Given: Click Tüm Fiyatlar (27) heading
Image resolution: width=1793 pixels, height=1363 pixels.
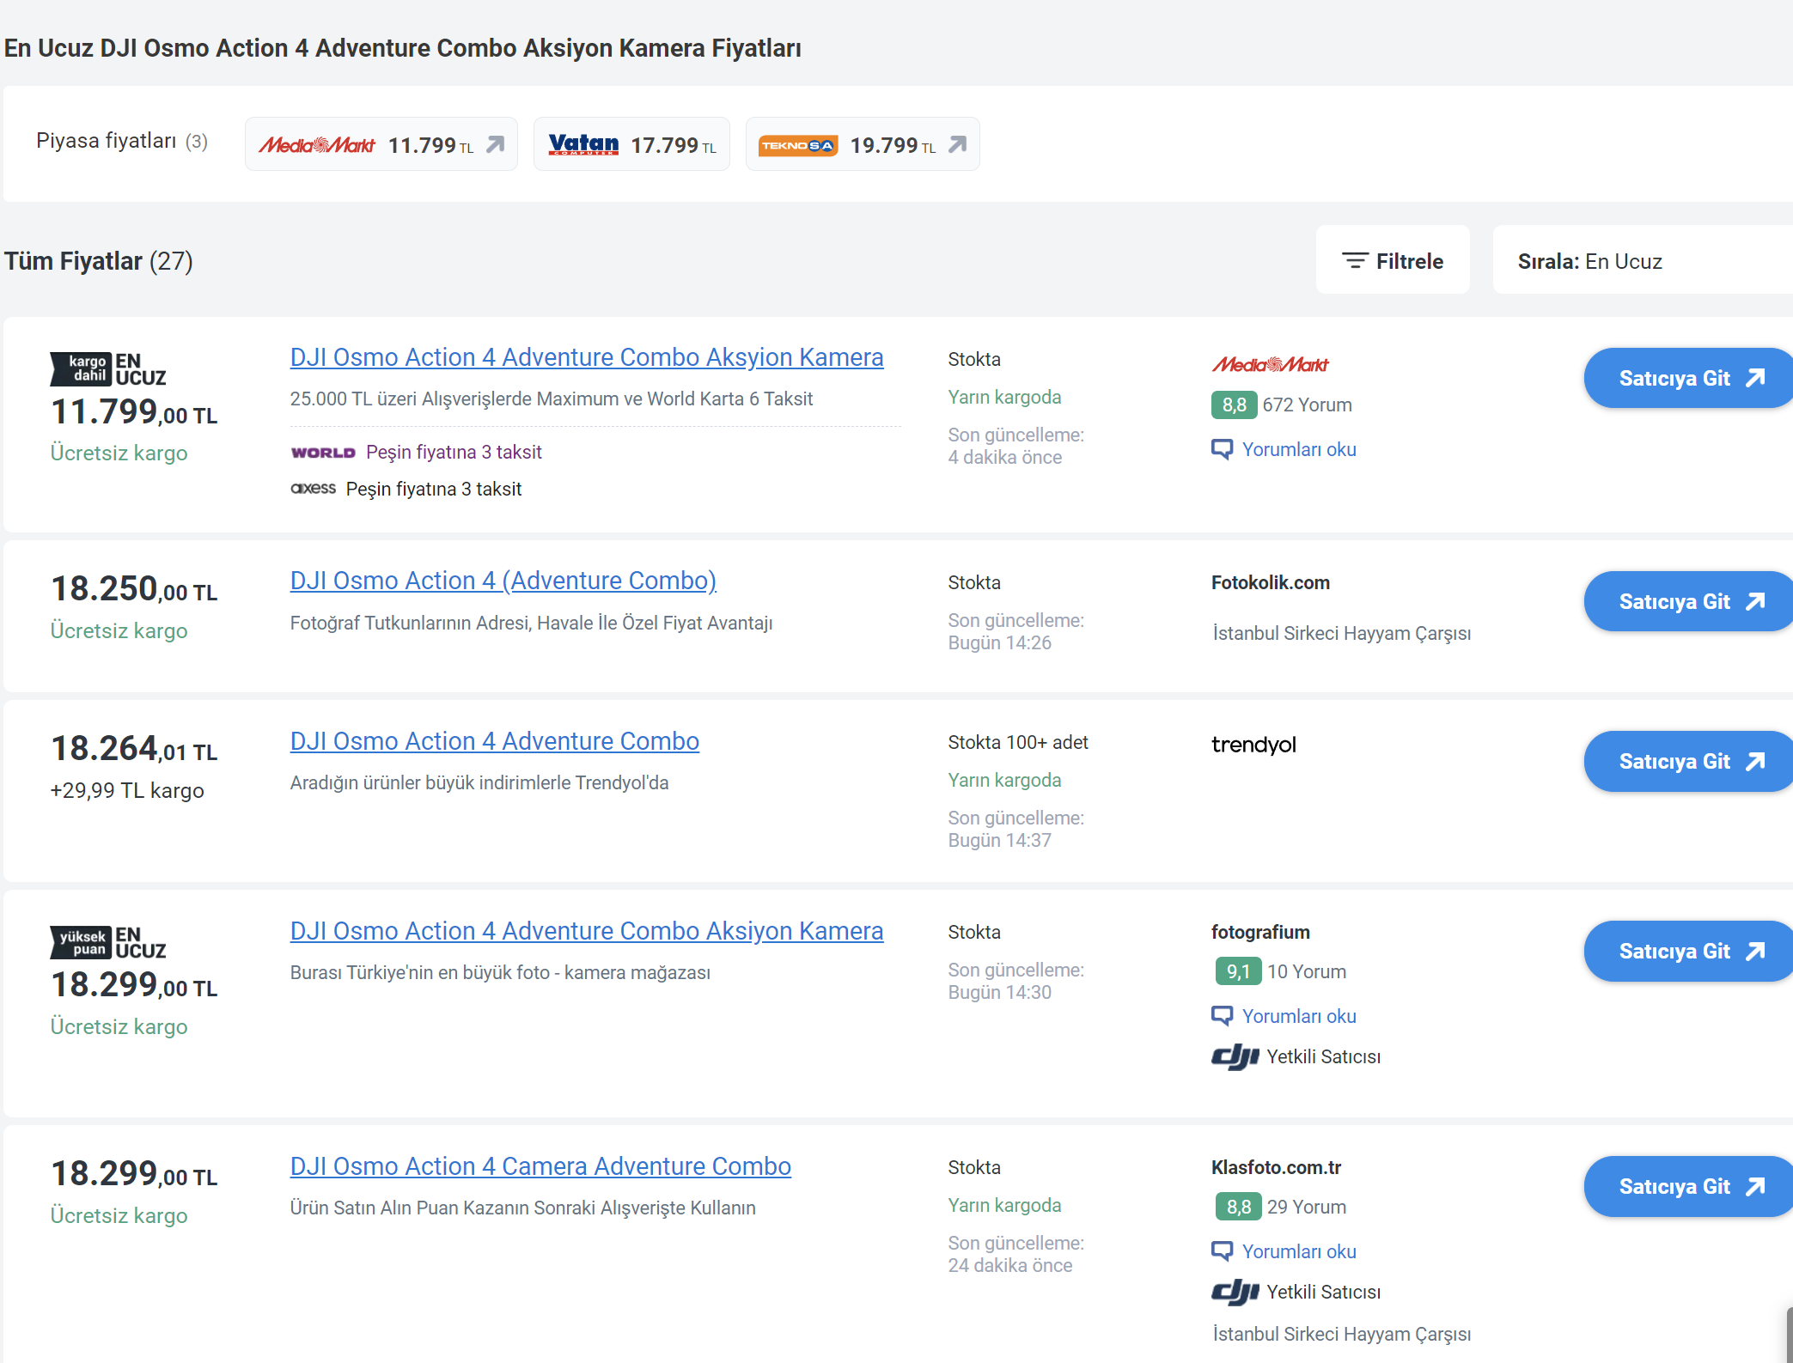Looking at the screenshot, I should click(99, 261).
